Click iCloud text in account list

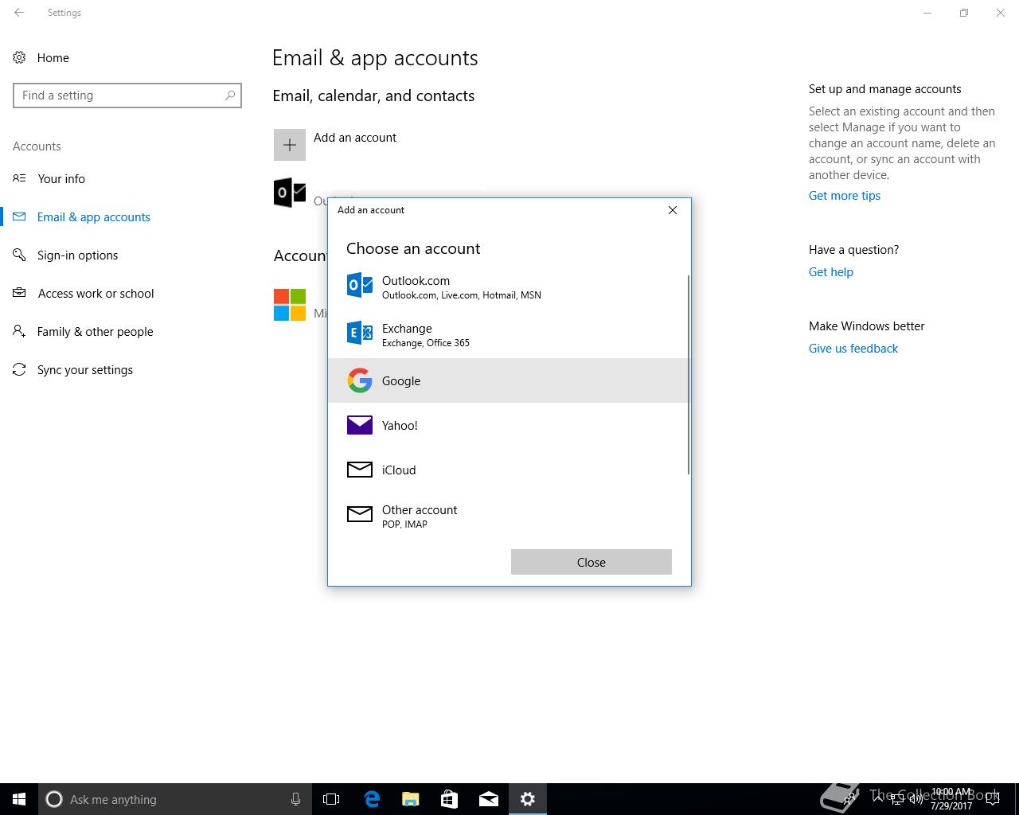click(x=399, y=470)
